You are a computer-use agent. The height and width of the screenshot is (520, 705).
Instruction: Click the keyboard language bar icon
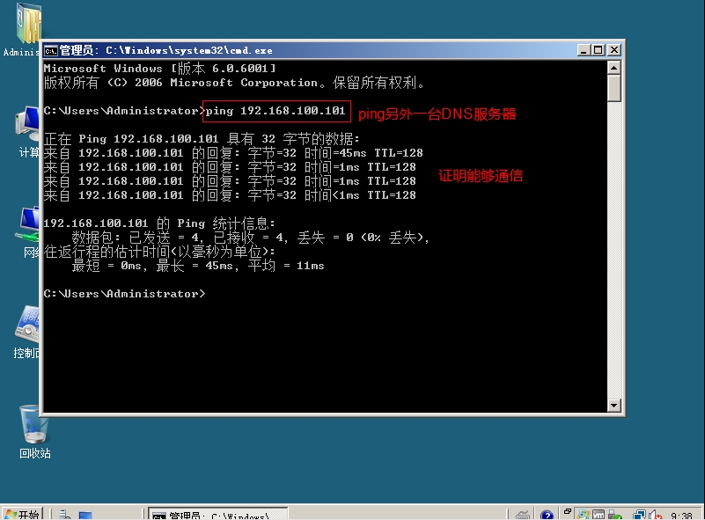point(523,515)
